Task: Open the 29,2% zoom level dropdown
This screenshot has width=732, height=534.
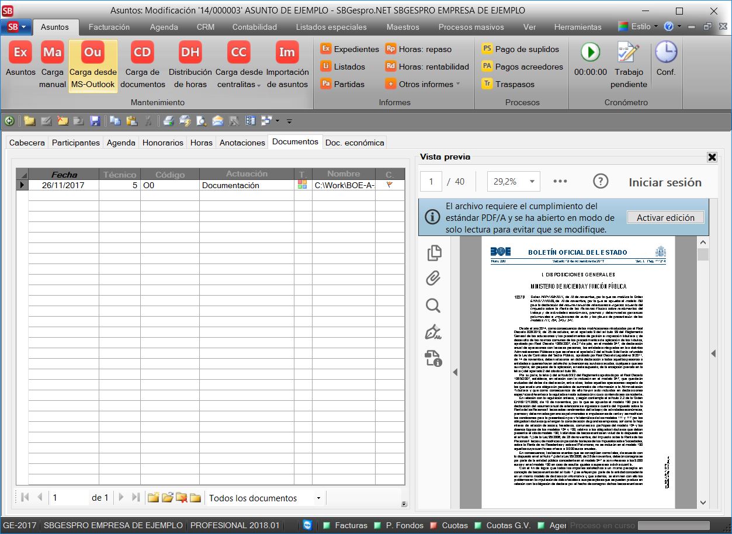Action: 532,182
